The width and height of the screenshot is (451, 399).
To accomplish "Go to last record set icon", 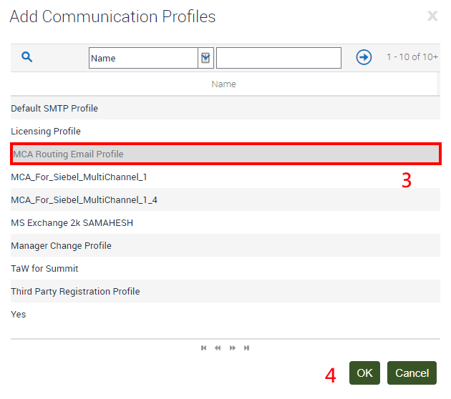I will (246, 348).
